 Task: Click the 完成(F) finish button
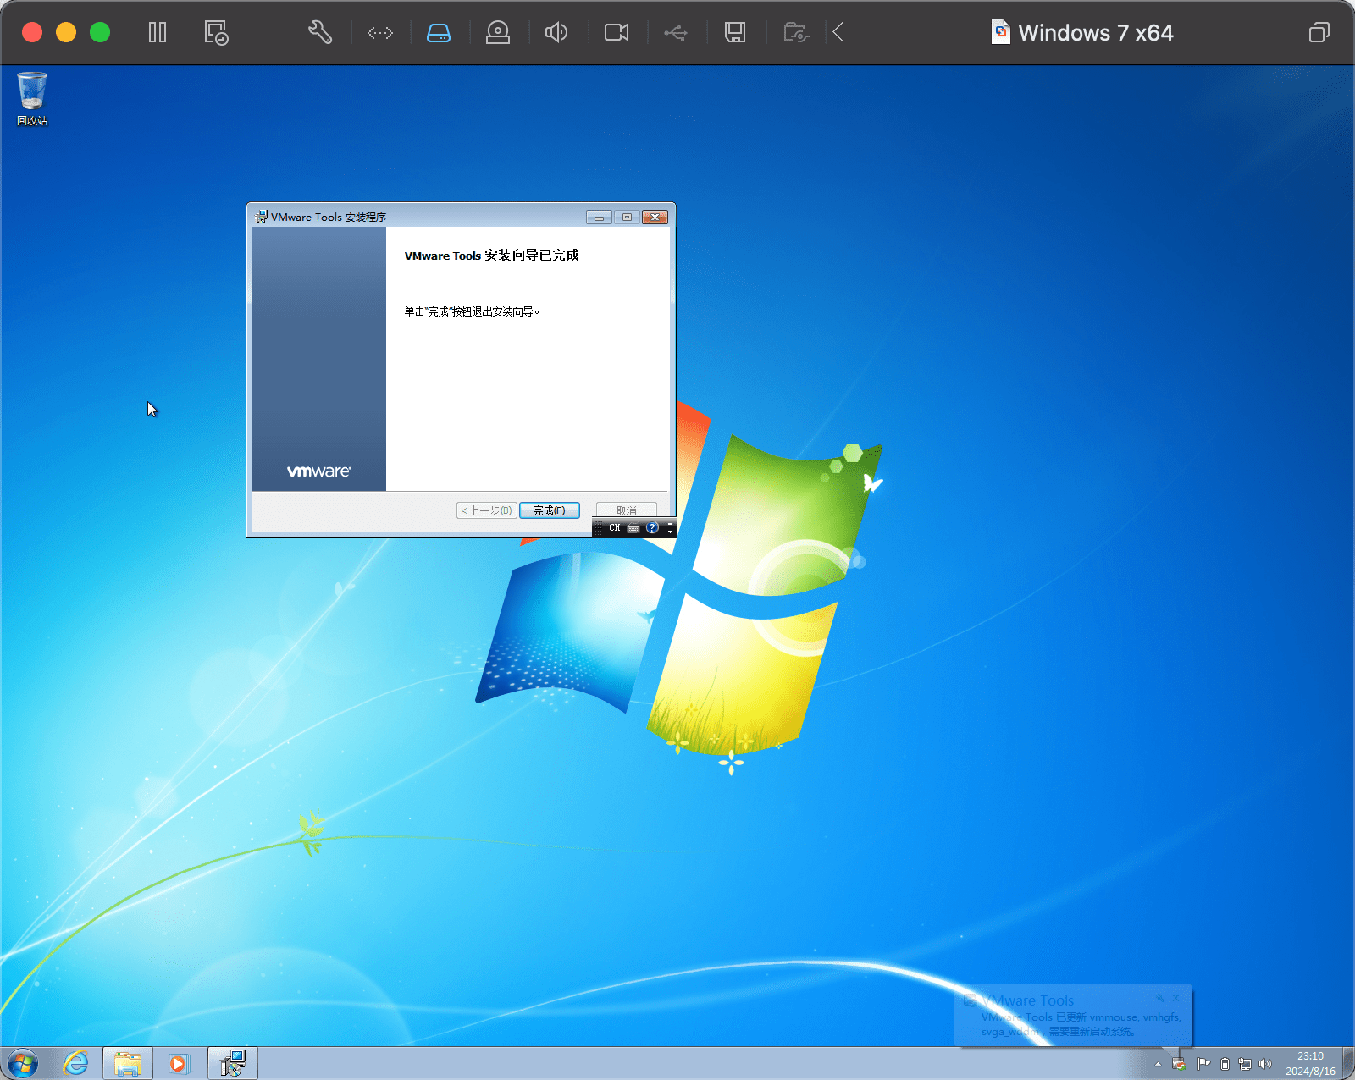pyautogui.click(x=549, y=510)
